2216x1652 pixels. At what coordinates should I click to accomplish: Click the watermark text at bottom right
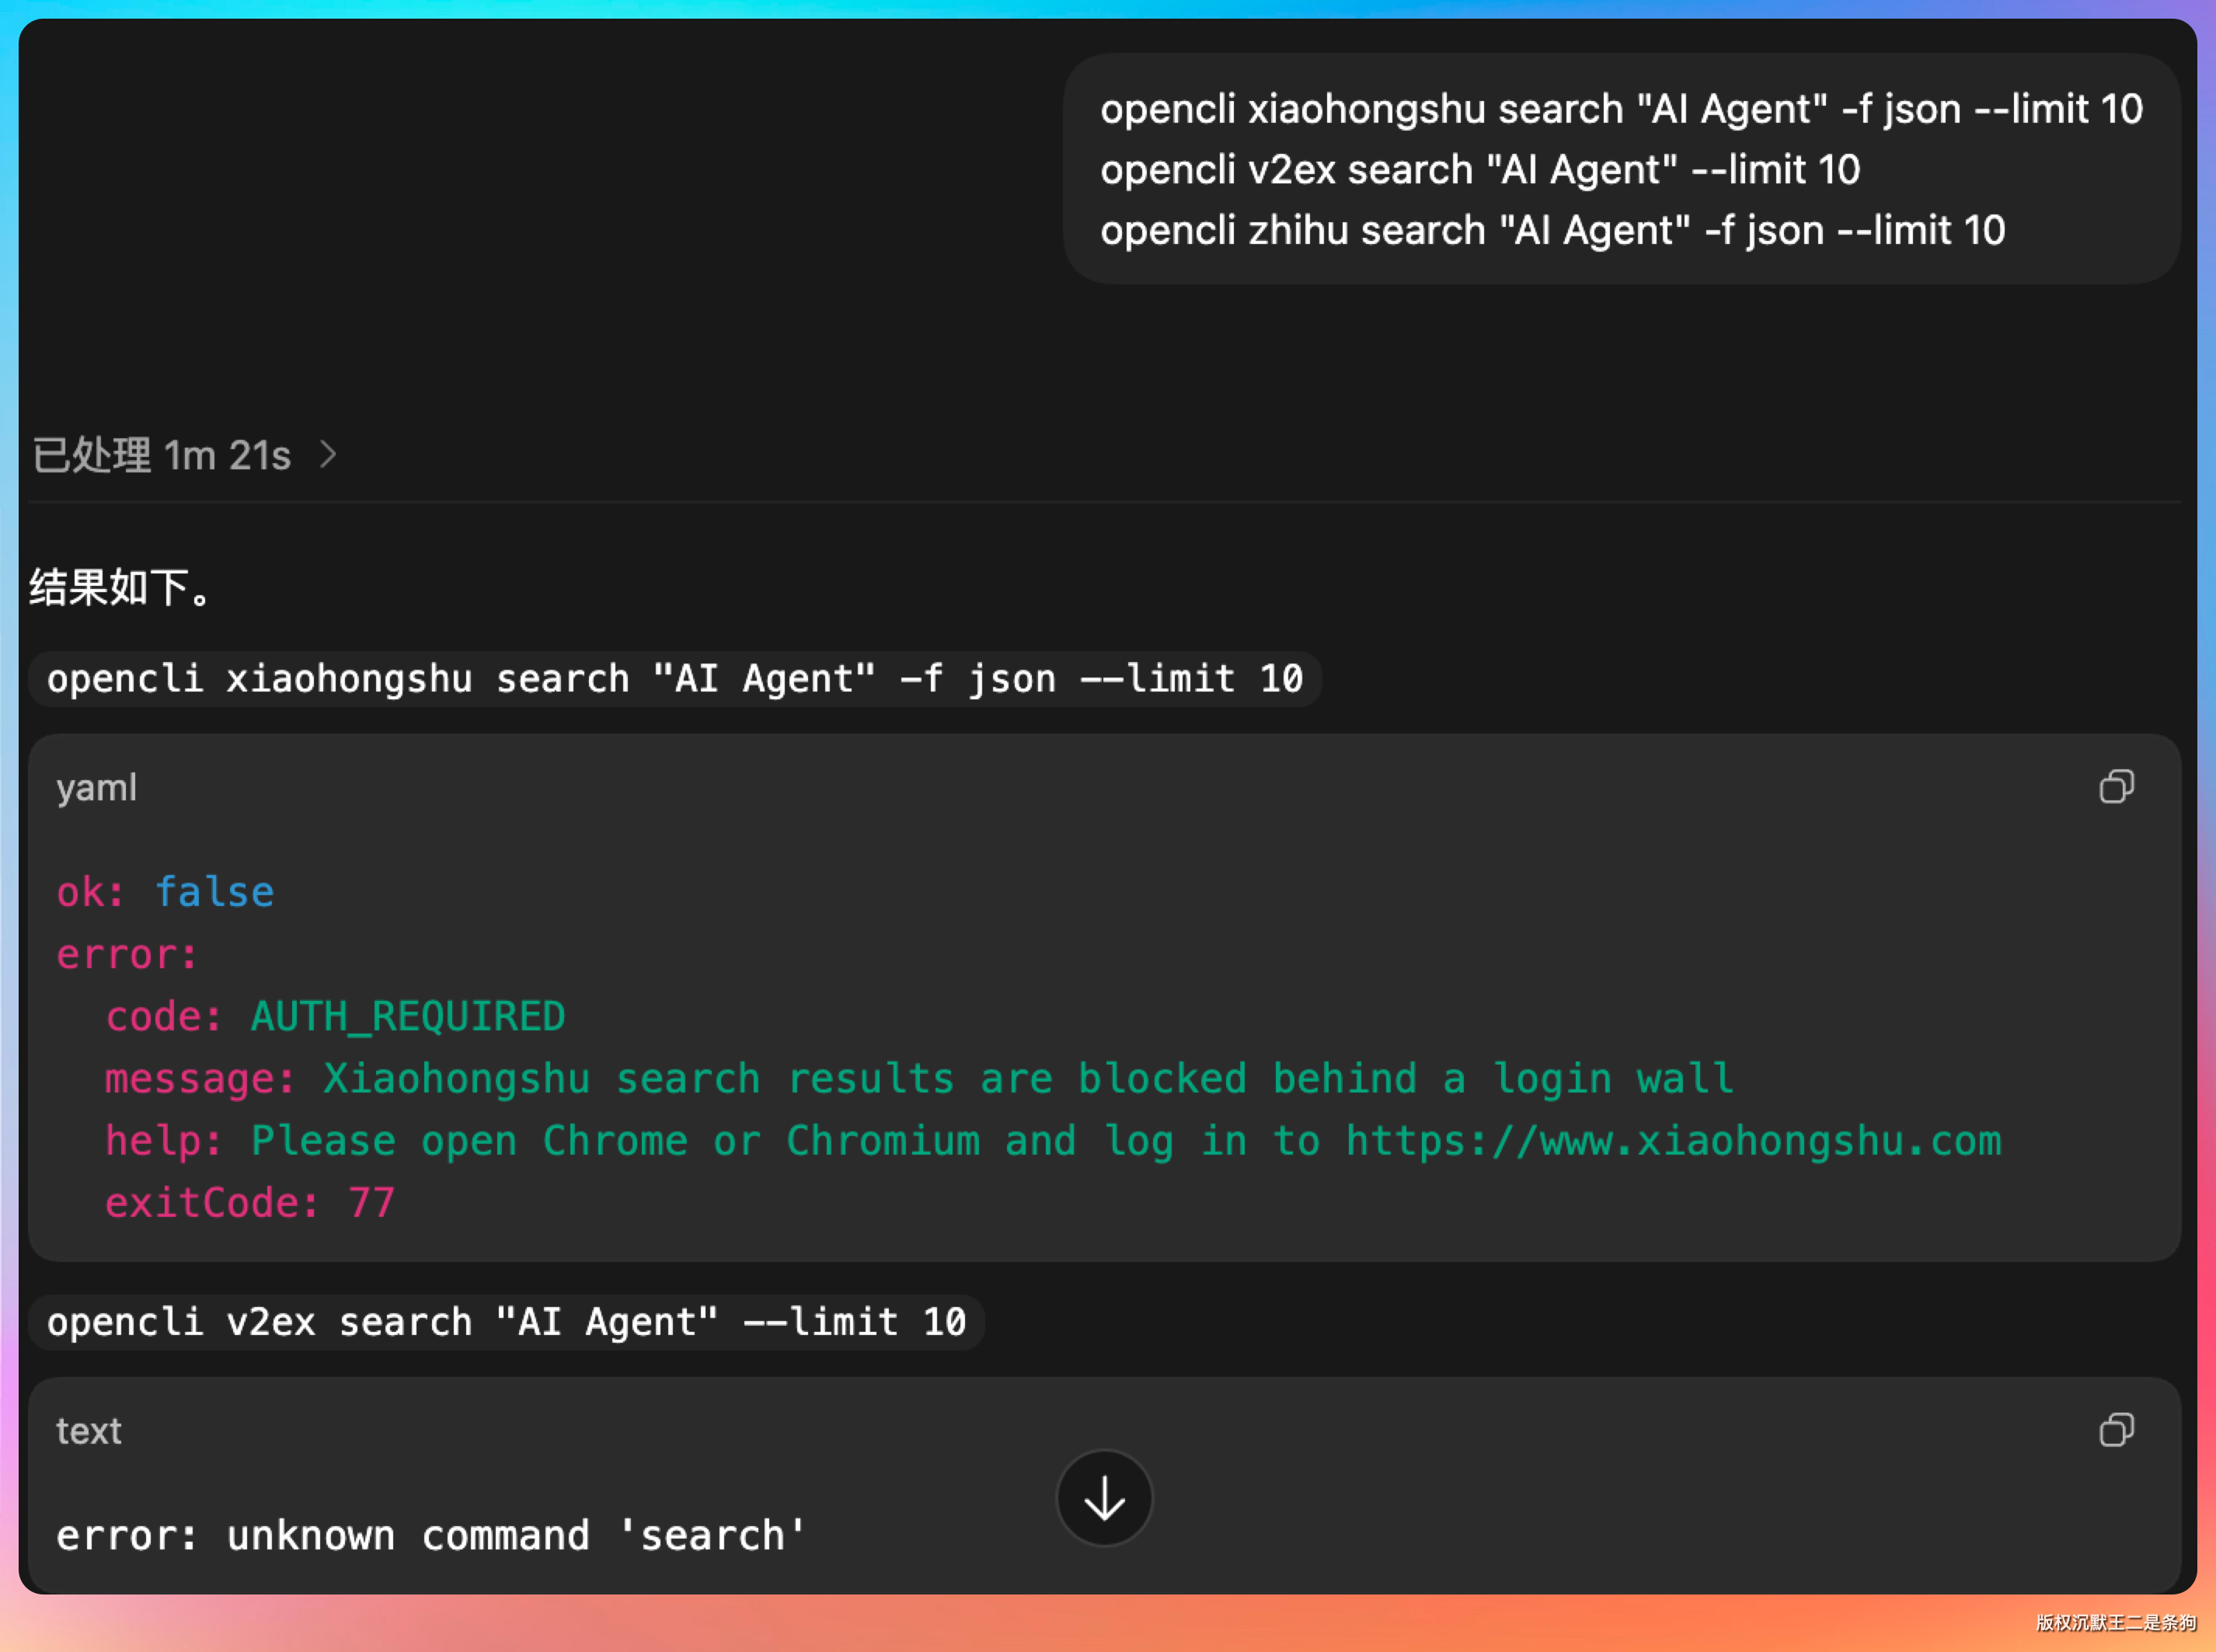coord(2115,1623)
